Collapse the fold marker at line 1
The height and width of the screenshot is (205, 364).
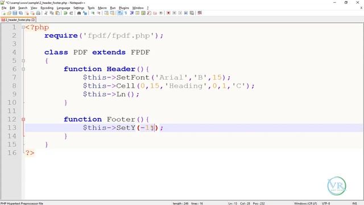[x=23, y=27]
